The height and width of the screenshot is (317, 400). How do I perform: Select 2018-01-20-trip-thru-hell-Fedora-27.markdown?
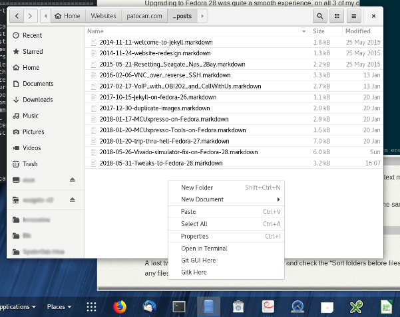[234, 141]
